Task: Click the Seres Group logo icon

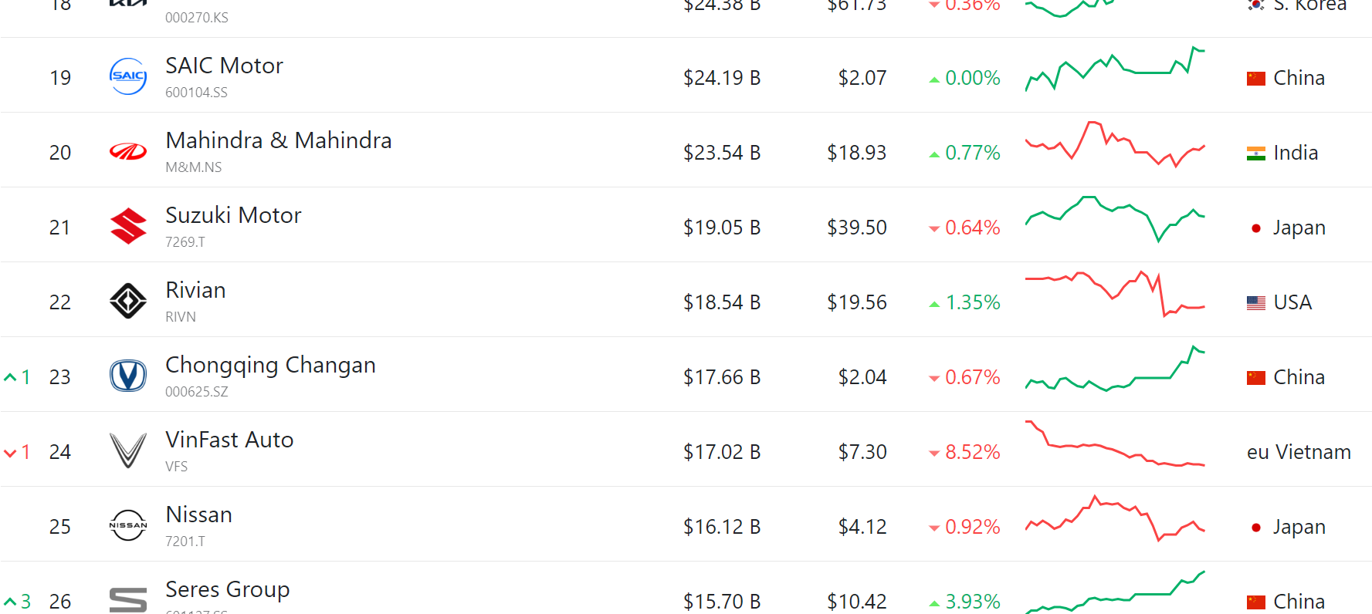Action: (128, 599)
